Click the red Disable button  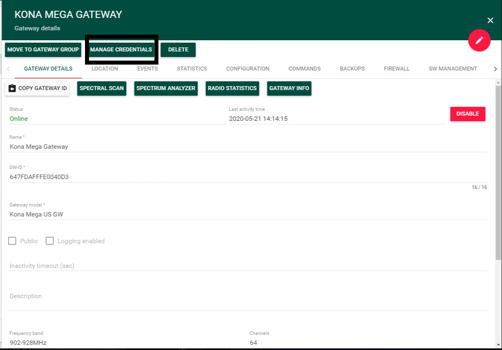pyautogui.click(x=467, y=114)
